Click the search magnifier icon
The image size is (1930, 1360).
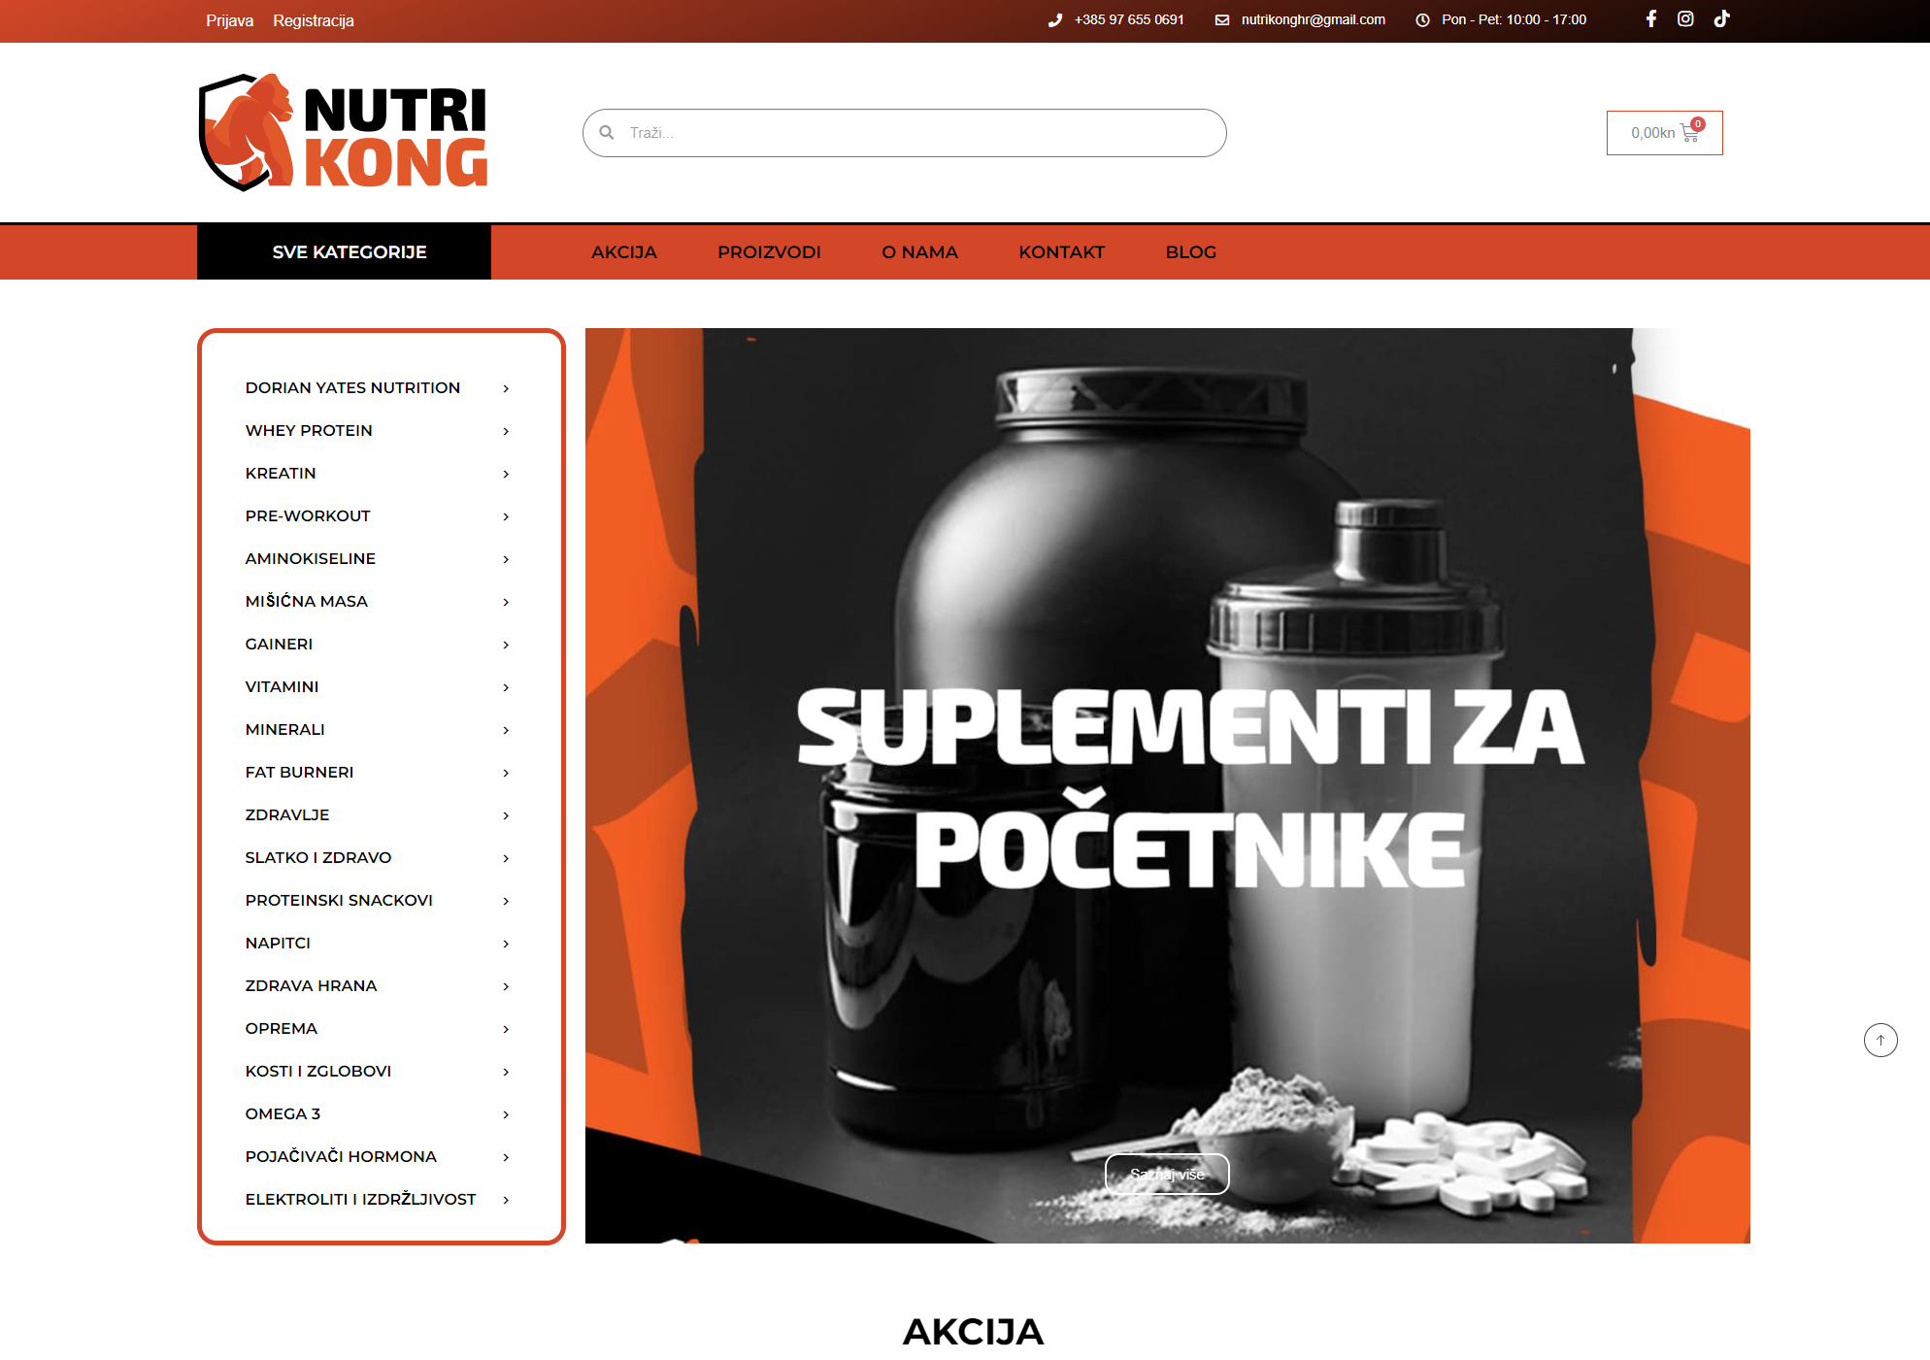click(x=607, y=133)
